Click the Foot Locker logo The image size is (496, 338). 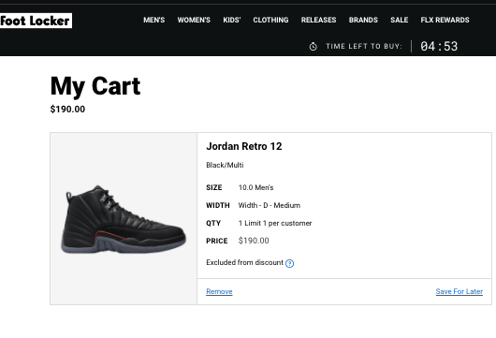36,21
